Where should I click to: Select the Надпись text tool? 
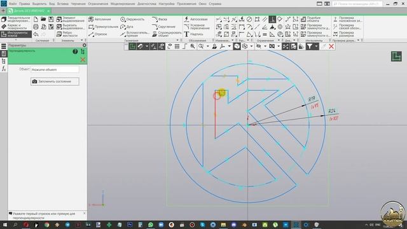pos(193,34)
